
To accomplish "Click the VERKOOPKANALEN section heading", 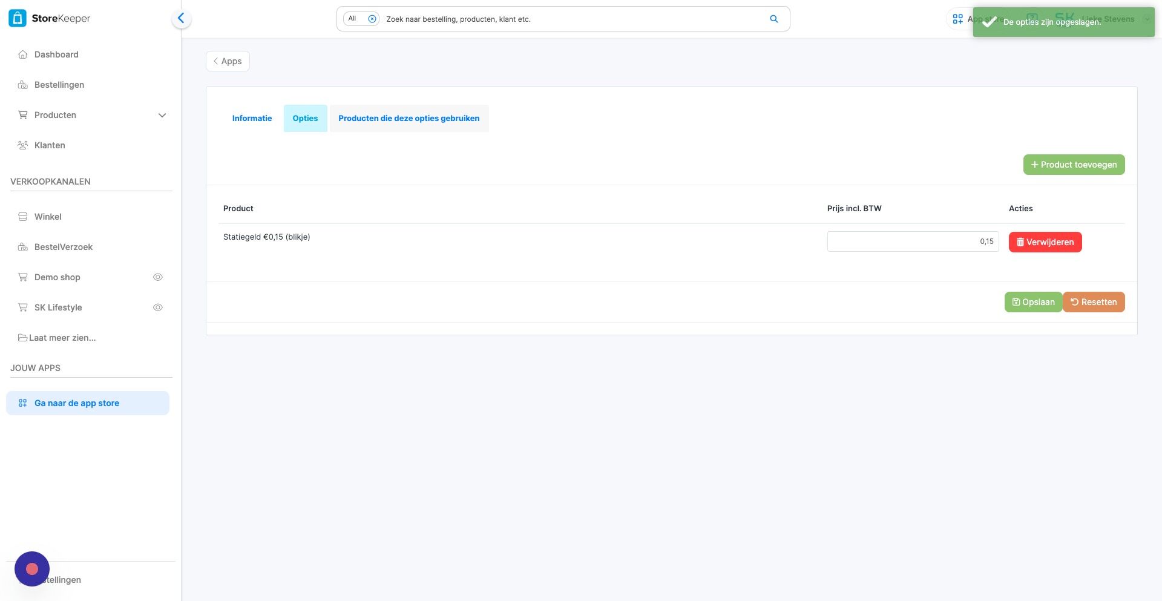I will pyautogui.click(x=50, y=182).
